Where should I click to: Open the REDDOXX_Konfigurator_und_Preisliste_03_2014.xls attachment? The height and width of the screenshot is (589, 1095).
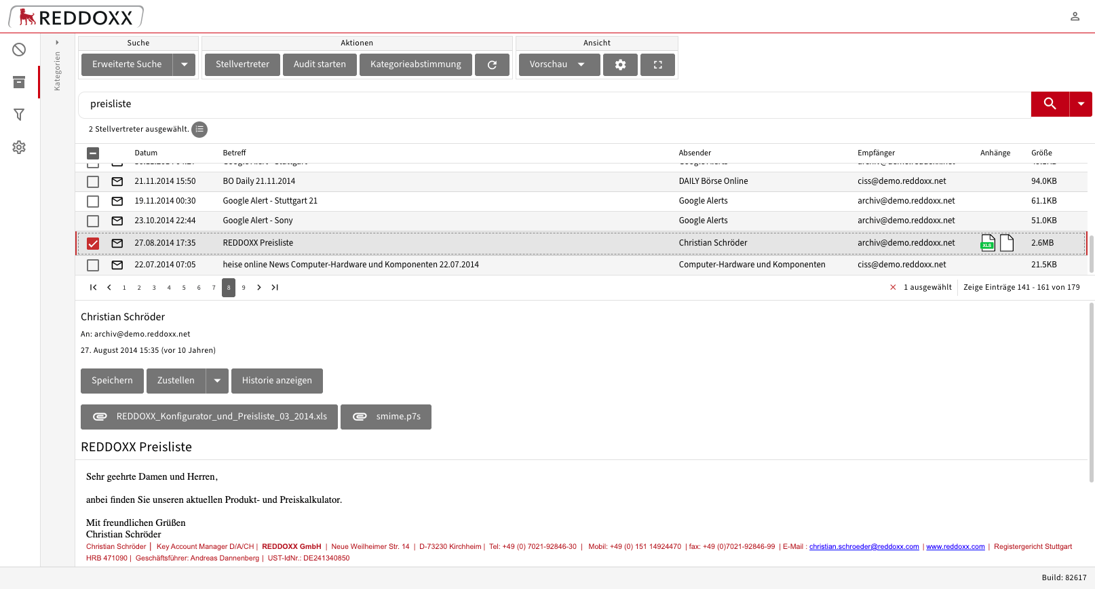pos(209,417)
